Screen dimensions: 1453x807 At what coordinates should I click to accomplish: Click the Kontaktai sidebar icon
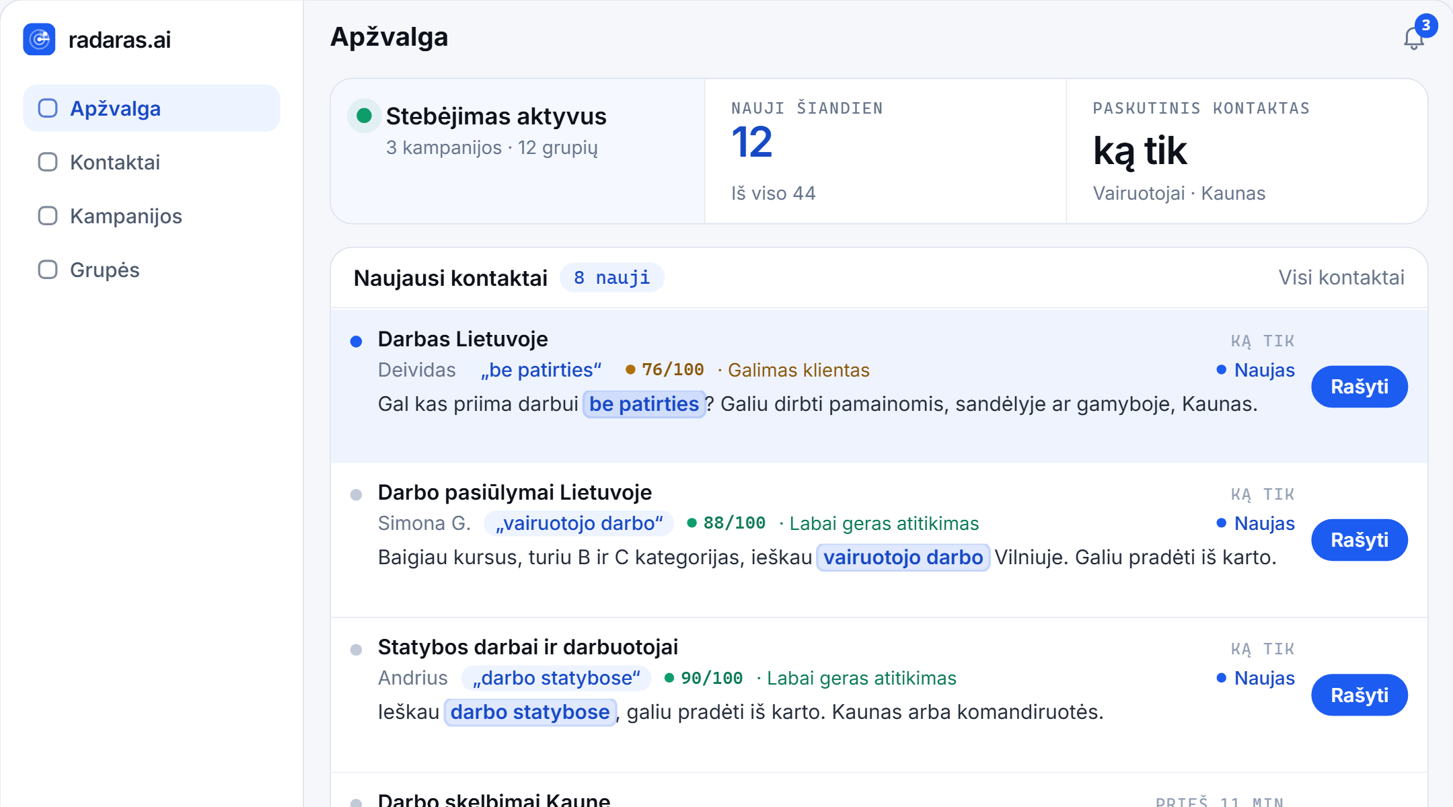pyautogui.click(x=48, y=162)
